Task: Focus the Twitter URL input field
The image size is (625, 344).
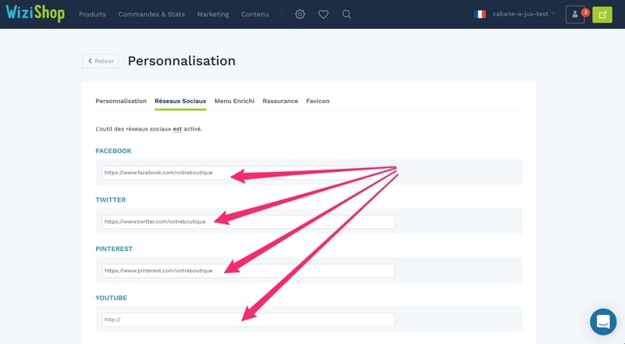Action: coord(248,222)
